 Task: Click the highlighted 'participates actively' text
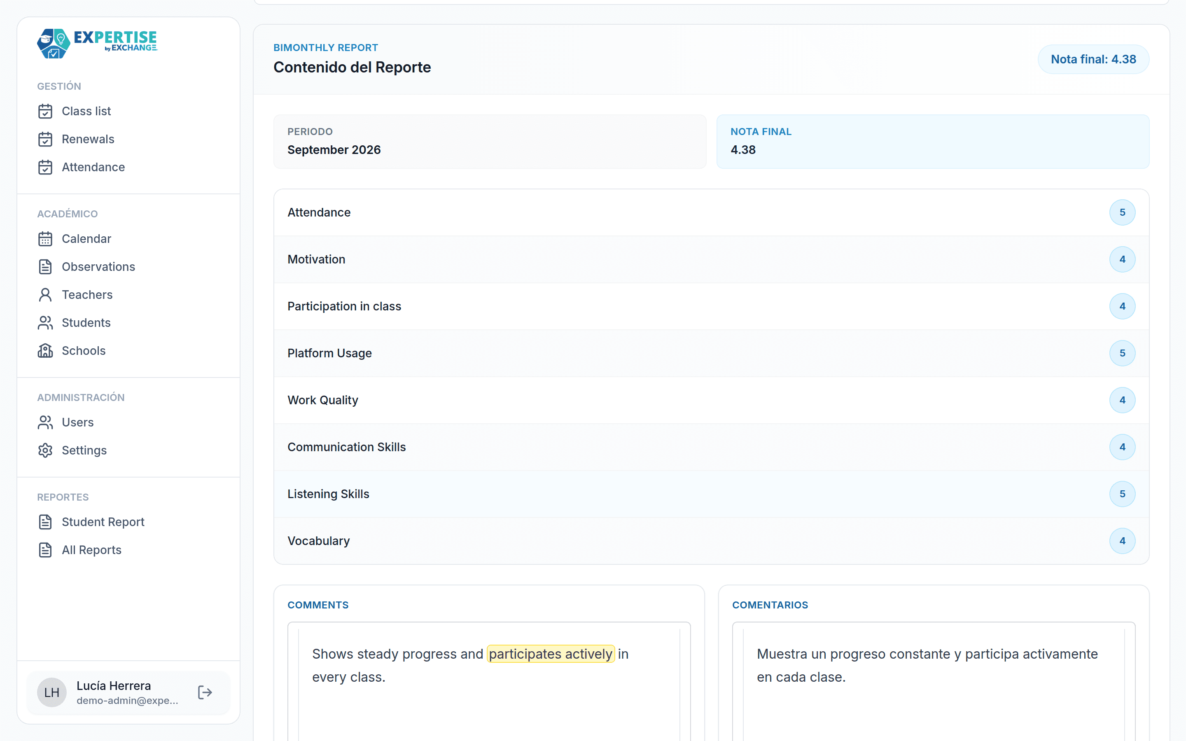[550, 654]
